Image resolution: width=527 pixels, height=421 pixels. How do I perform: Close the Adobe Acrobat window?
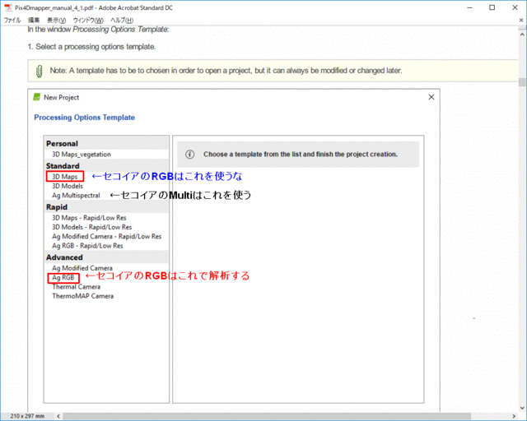(x=515, y=7)
